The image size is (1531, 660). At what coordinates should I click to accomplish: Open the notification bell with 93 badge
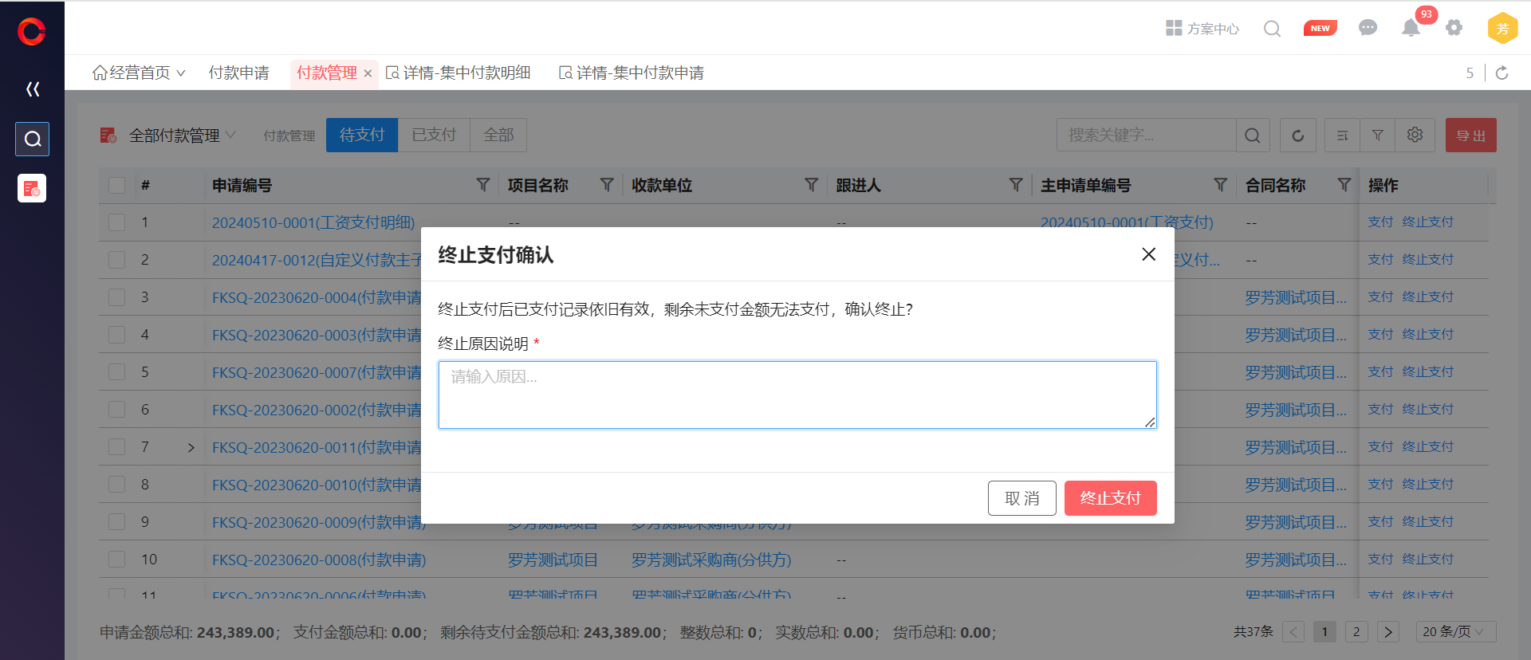1411,28
